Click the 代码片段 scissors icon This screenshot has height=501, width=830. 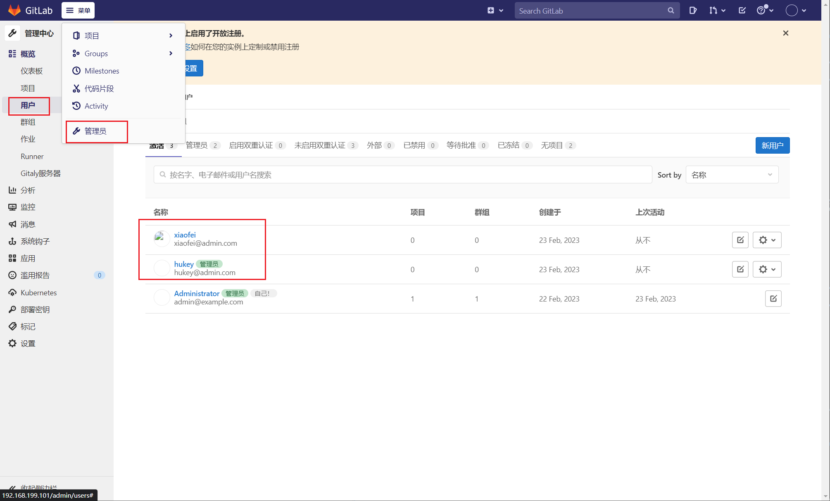tap(76, 88)
